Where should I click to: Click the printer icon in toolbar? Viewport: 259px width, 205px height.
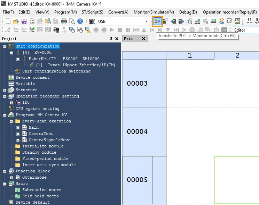[x=64, y=22]
